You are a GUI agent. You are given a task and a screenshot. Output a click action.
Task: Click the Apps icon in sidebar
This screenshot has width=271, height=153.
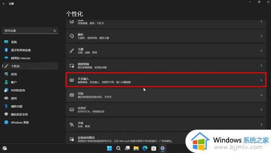click(6, 74)
